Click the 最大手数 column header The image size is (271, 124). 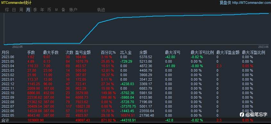click(x=51, y=52)
